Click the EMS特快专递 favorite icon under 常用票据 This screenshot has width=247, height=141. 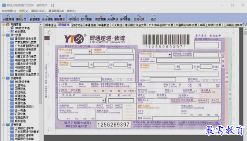tap(12, 28)
